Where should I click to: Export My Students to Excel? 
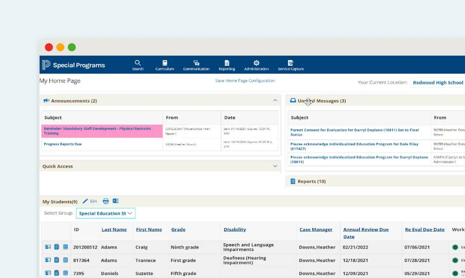[116, 201]
